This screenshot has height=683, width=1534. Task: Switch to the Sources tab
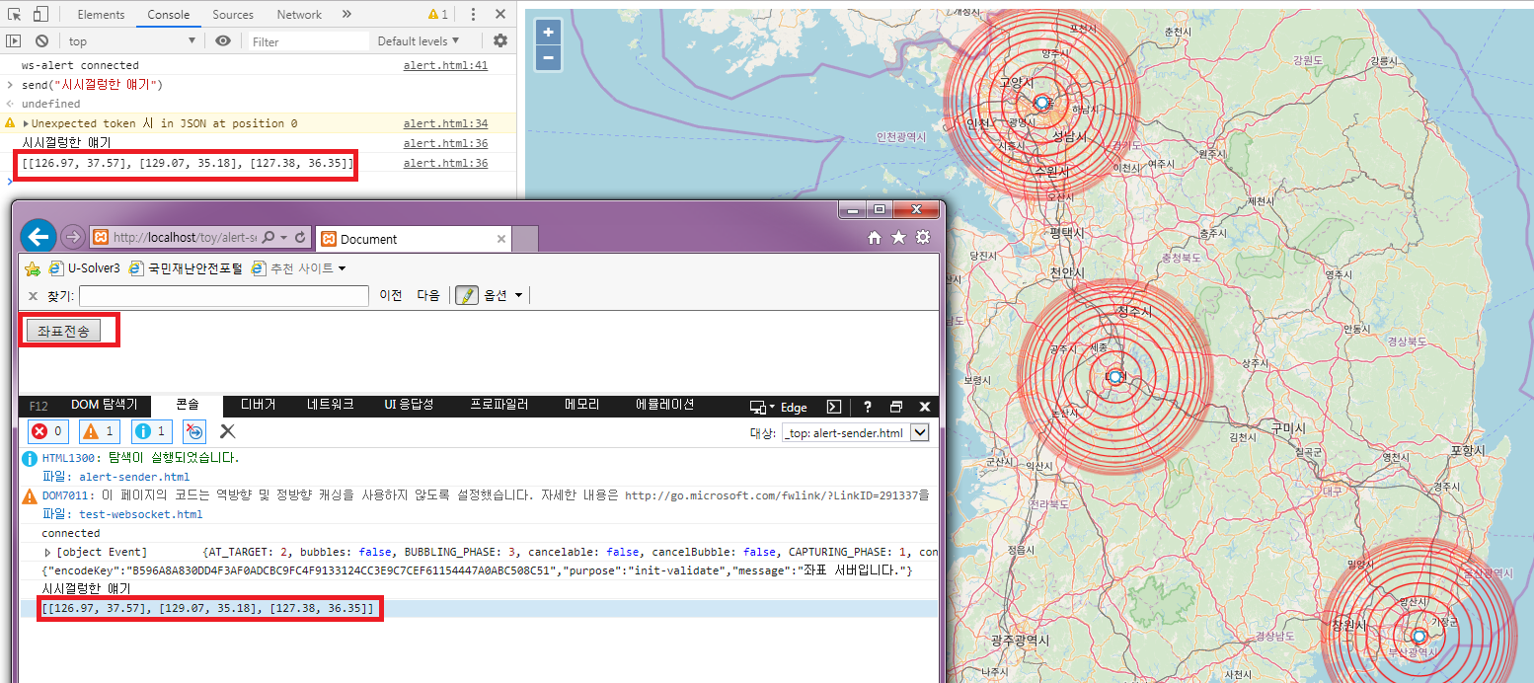[x=233, y=15]
